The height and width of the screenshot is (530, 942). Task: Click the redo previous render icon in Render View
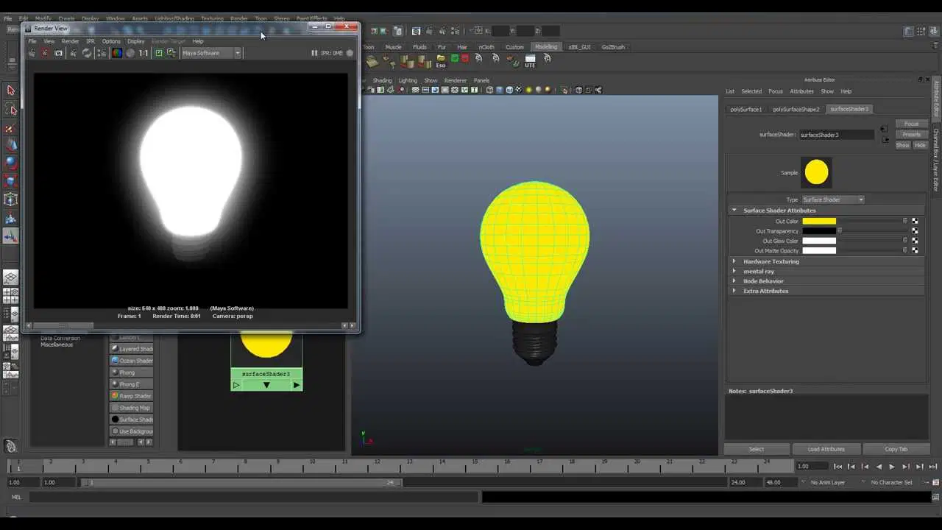(x=32, y=53)
